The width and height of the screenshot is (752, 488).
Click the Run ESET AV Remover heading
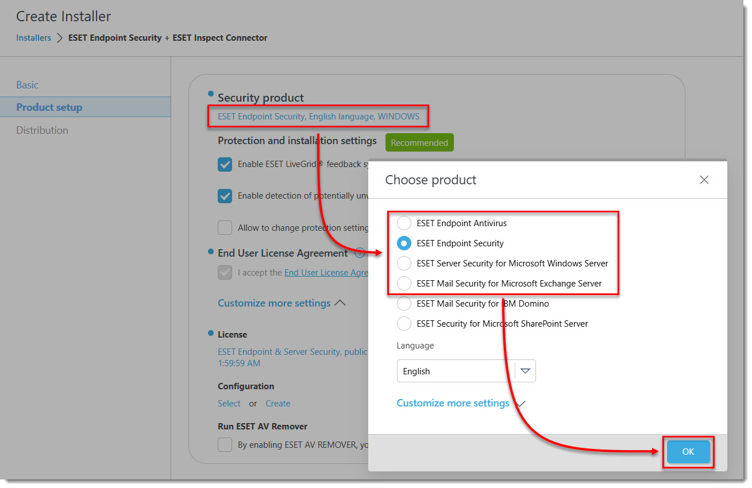(263, 427)
